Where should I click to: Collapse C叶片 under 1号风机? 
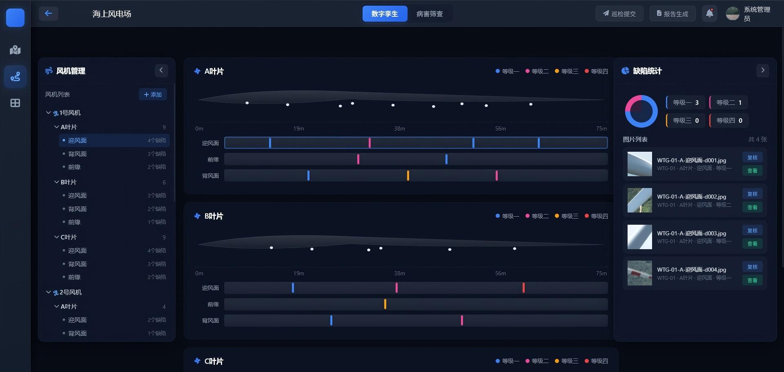[57, 237]
